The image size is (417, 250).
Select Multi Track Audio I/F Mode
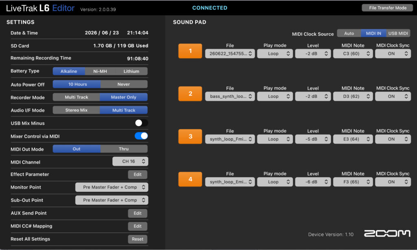pyautogui.click(x=124, y=110)
